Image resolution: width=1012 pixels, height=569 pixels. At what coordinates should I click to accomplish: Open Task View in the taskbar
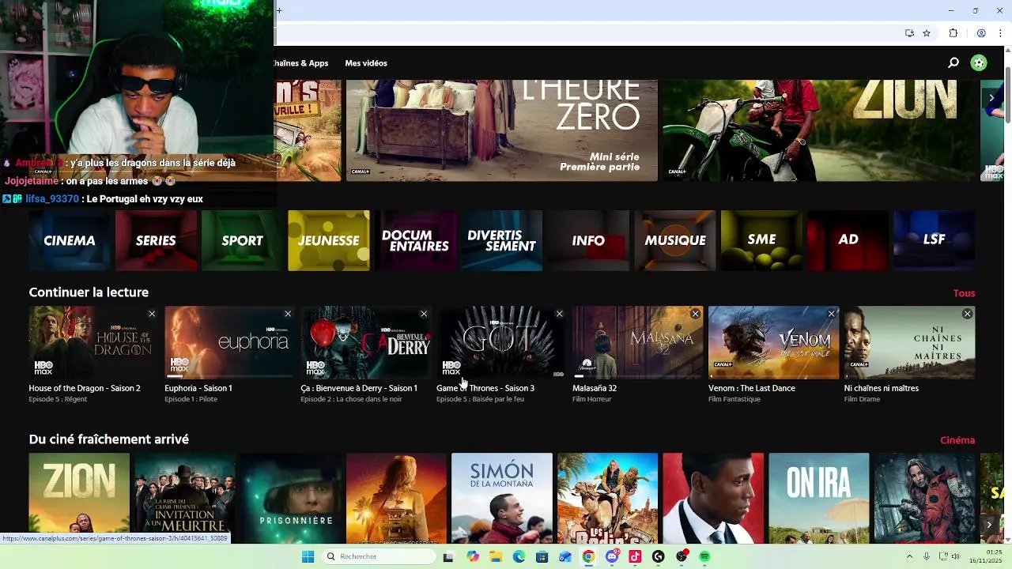click(448, 556)
